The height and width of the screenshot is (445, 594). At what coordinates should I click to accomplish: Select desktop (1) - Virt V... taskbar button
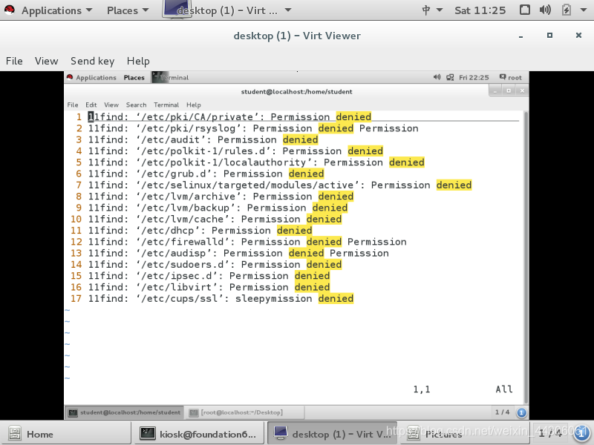pos(332,434)
